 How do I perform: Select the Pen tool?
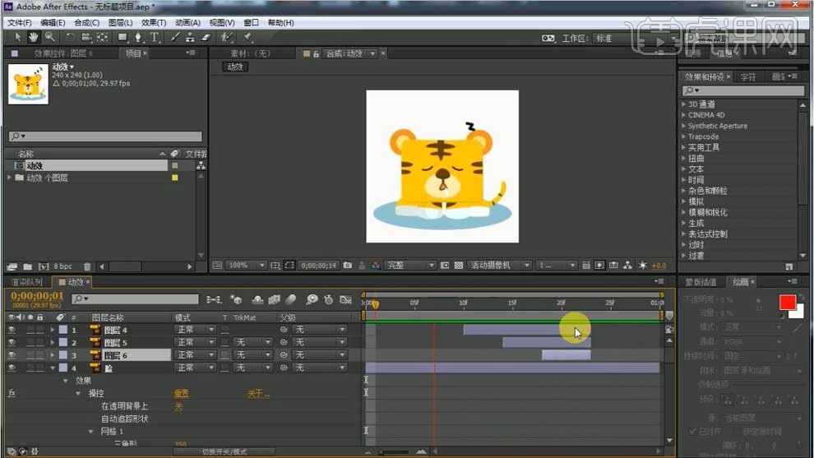(x=138, y=37)
